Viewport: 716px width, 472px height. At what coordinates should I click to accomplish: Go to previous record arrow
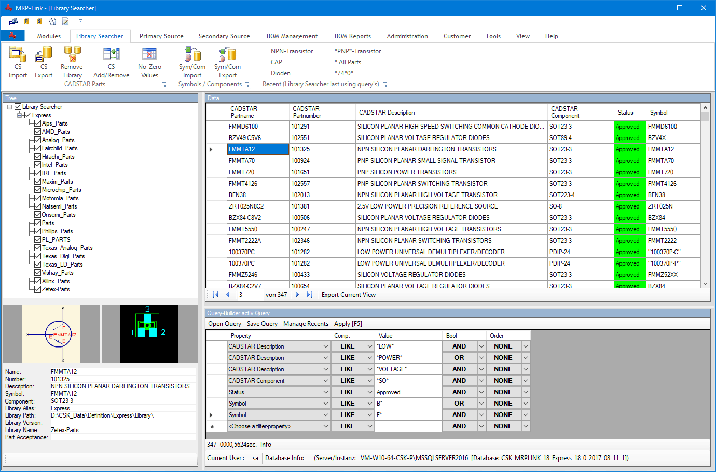(228, 295)
